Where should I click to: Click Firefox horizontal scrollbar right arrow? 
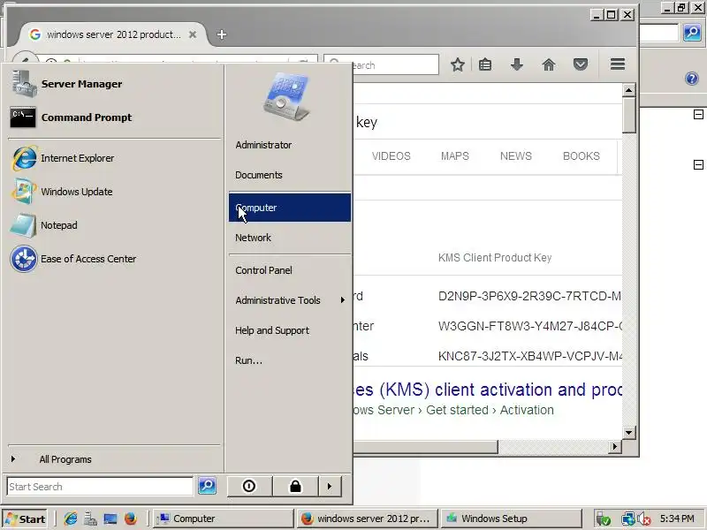[614, 447]
